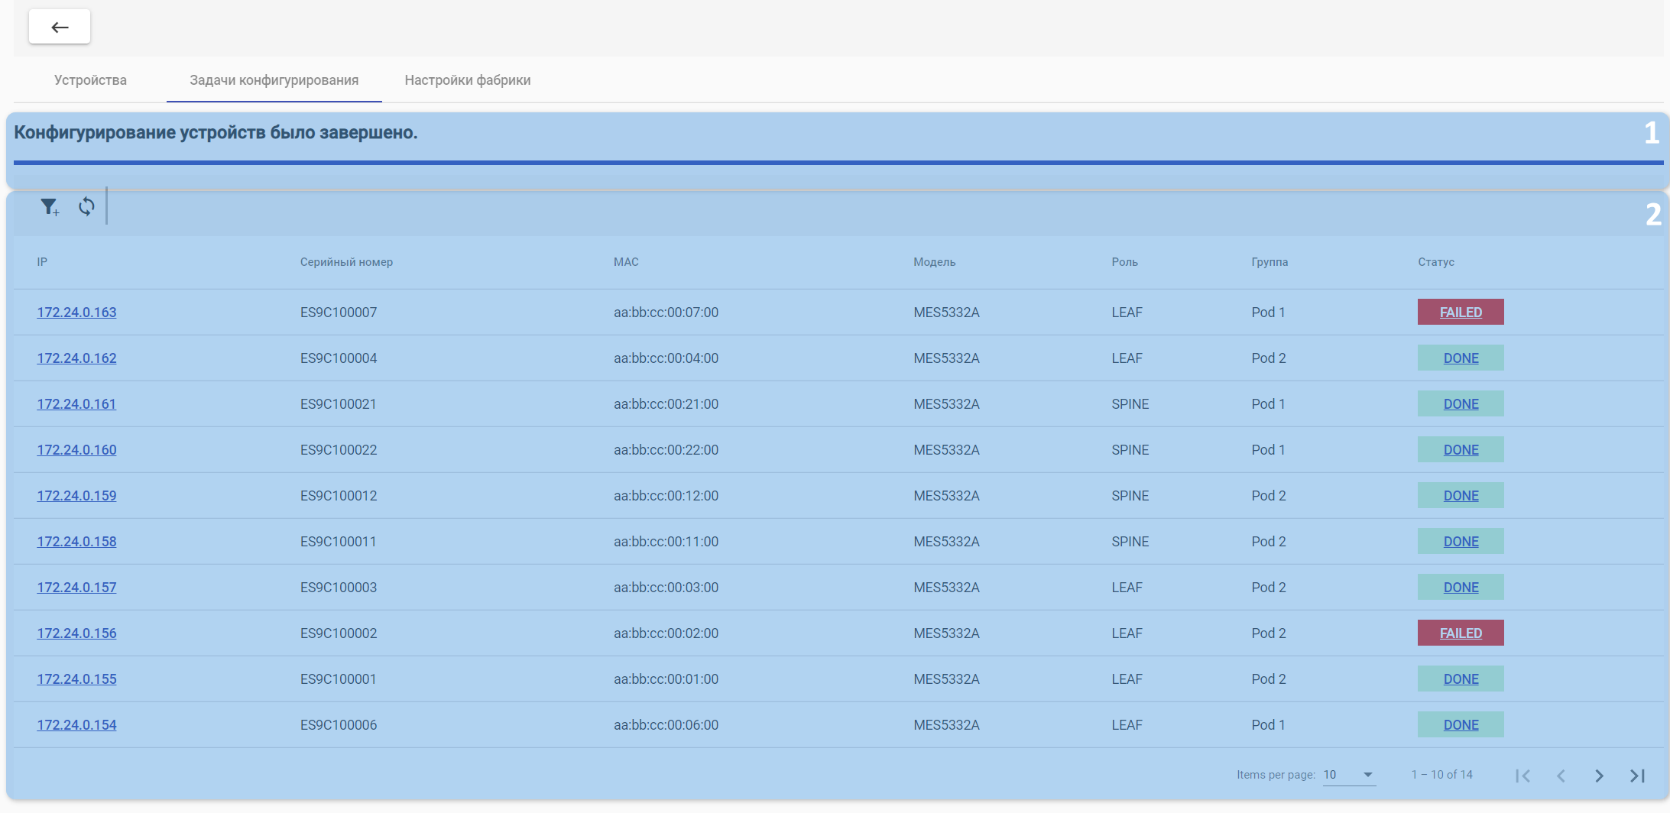Select serial number ES9C100004 cell
This screenshot has width=1670, height=813.
pyautogui.click(x=339, y=358)
